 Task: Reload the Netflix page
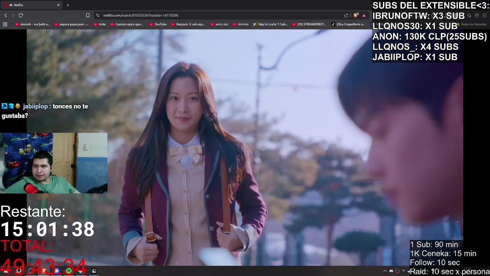point(21,15)
